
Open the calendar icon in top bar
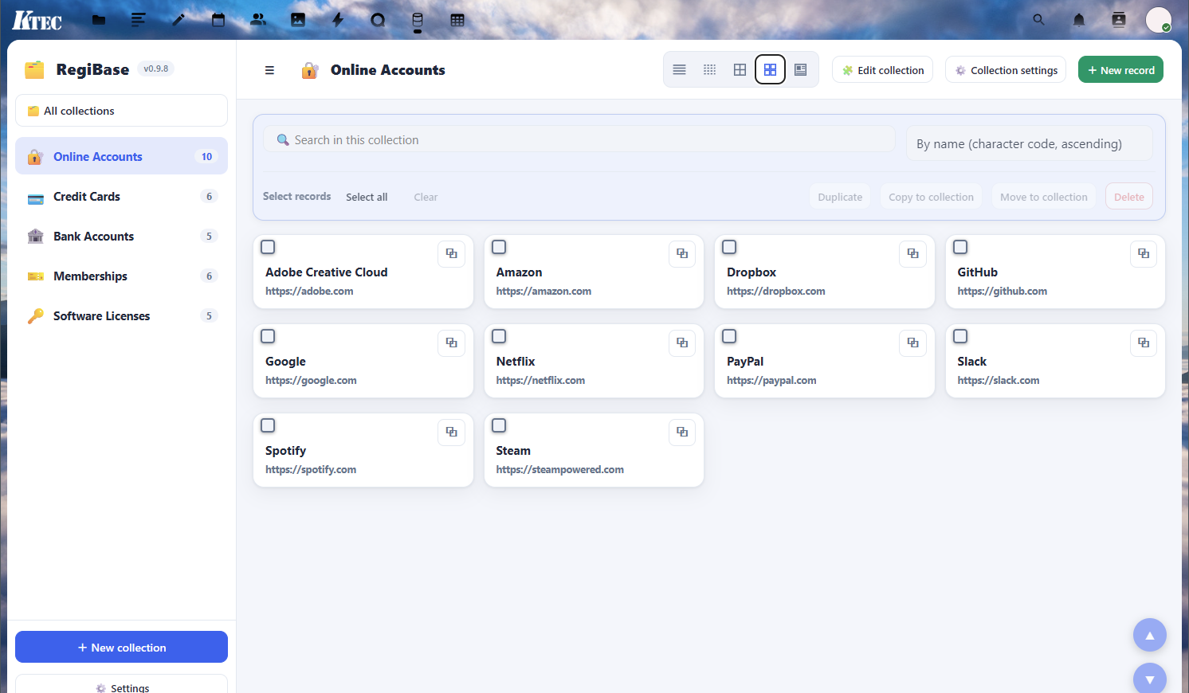pos(218,20)
